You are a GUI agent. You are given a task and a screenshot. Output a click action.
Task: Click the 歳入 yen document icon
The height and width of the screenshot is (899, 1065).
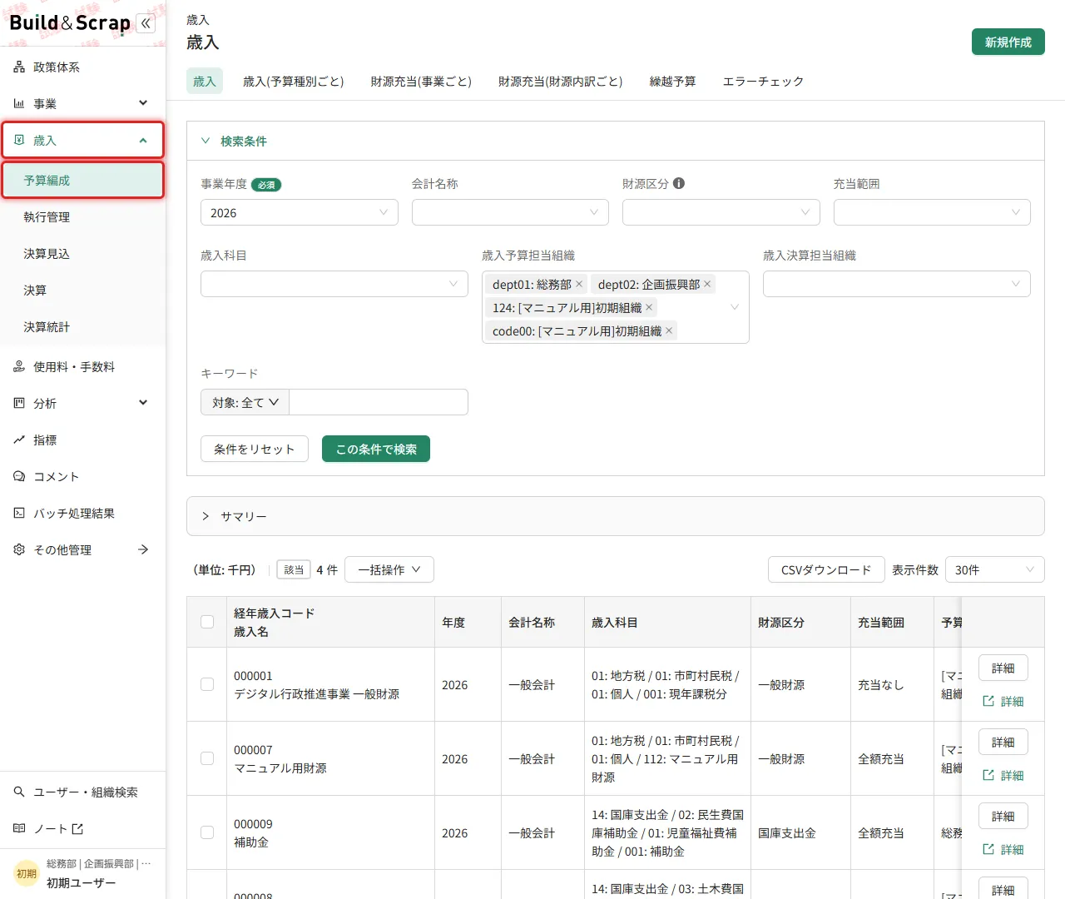[x=19, y=141]
